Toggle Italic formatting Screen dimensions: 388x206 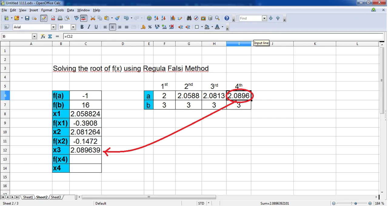(x=89, y=27)
